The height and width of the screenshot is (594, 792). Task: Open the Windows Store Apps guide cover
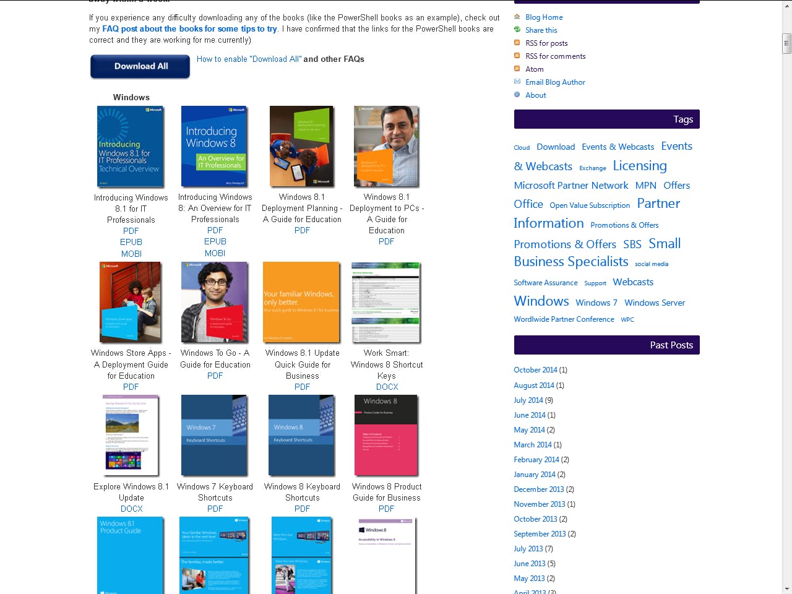tap(131, 303)
